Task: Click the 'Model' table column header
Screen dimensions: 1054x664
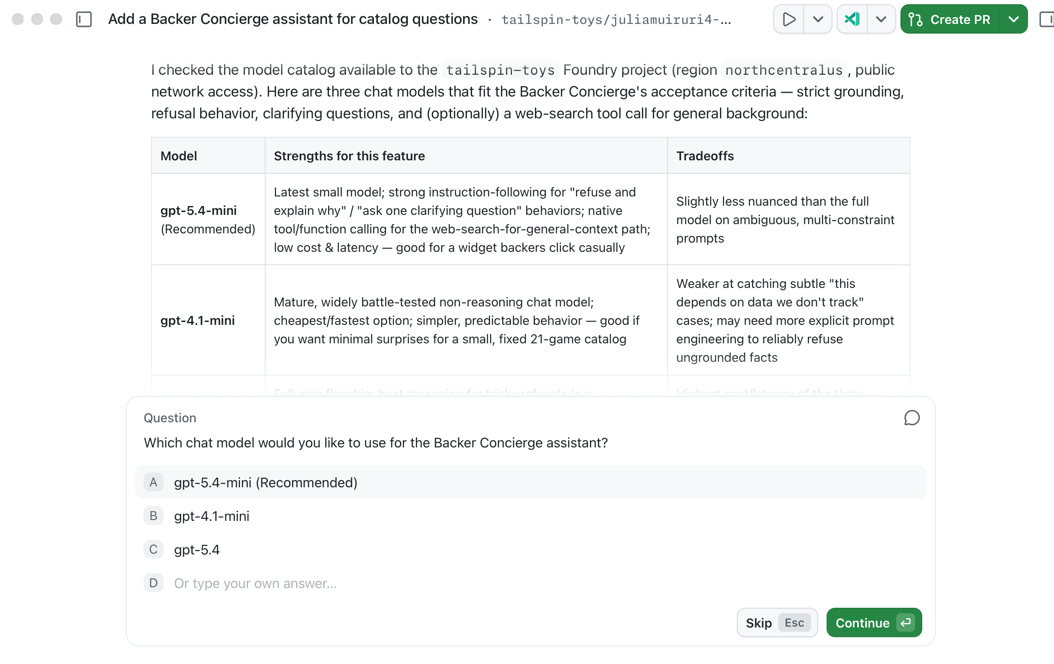Action: [x=208, y=155]
